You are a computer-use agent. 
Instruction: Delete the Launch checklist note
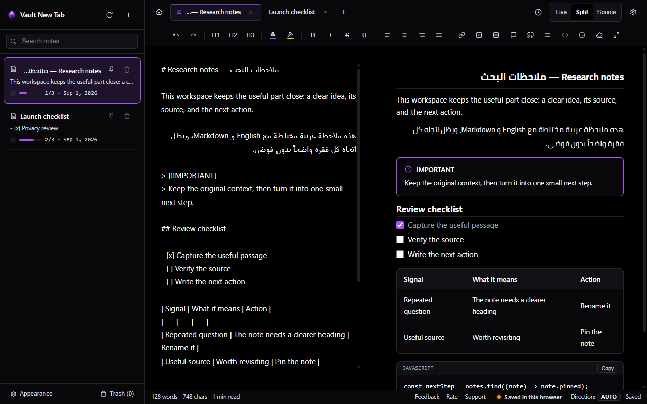127,116
